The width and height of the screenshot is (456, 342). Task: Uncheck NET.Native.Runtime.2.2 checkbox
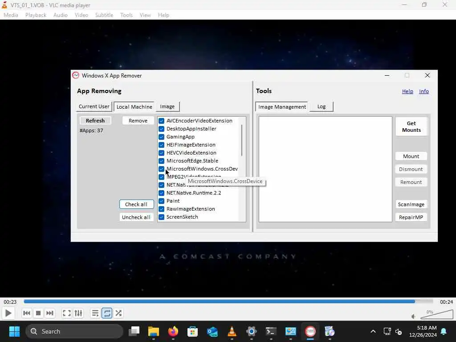pos(161,193)
